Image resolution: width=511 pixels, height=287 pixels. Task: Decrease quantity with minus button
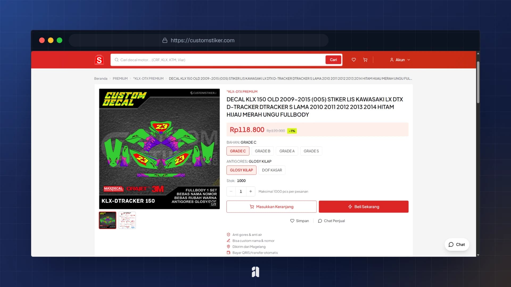pyautogui.click(x=231, y=191)
